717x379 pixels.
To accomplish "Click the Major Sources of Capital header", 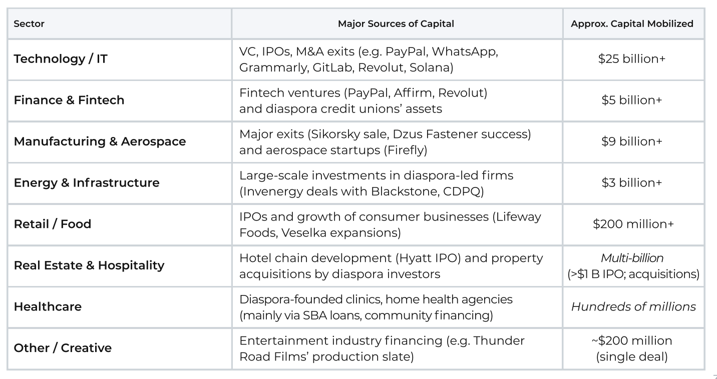I will click(396, 23).
